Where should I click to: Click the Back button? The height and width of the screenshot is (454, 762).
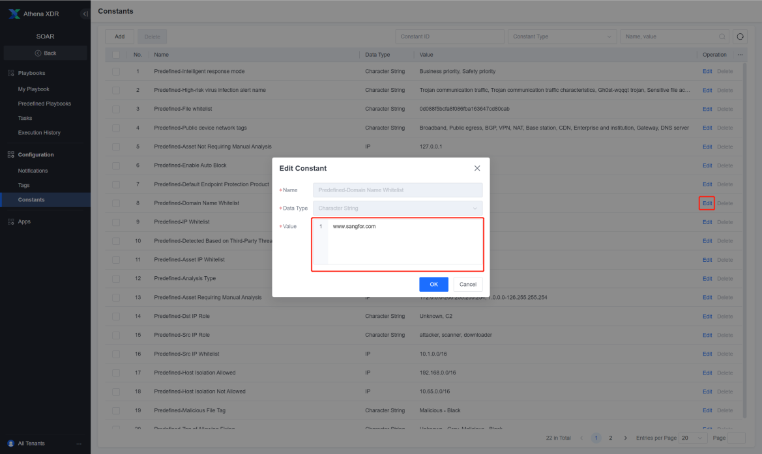(45, 53)
